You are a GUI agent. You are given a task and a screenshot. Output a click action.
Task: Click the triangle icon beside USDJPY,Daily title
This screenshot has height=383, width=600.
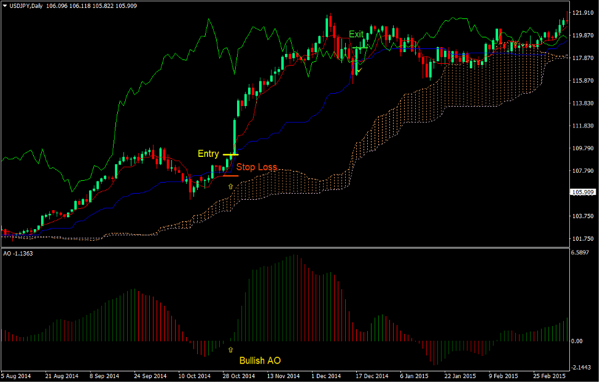[6, 6]
